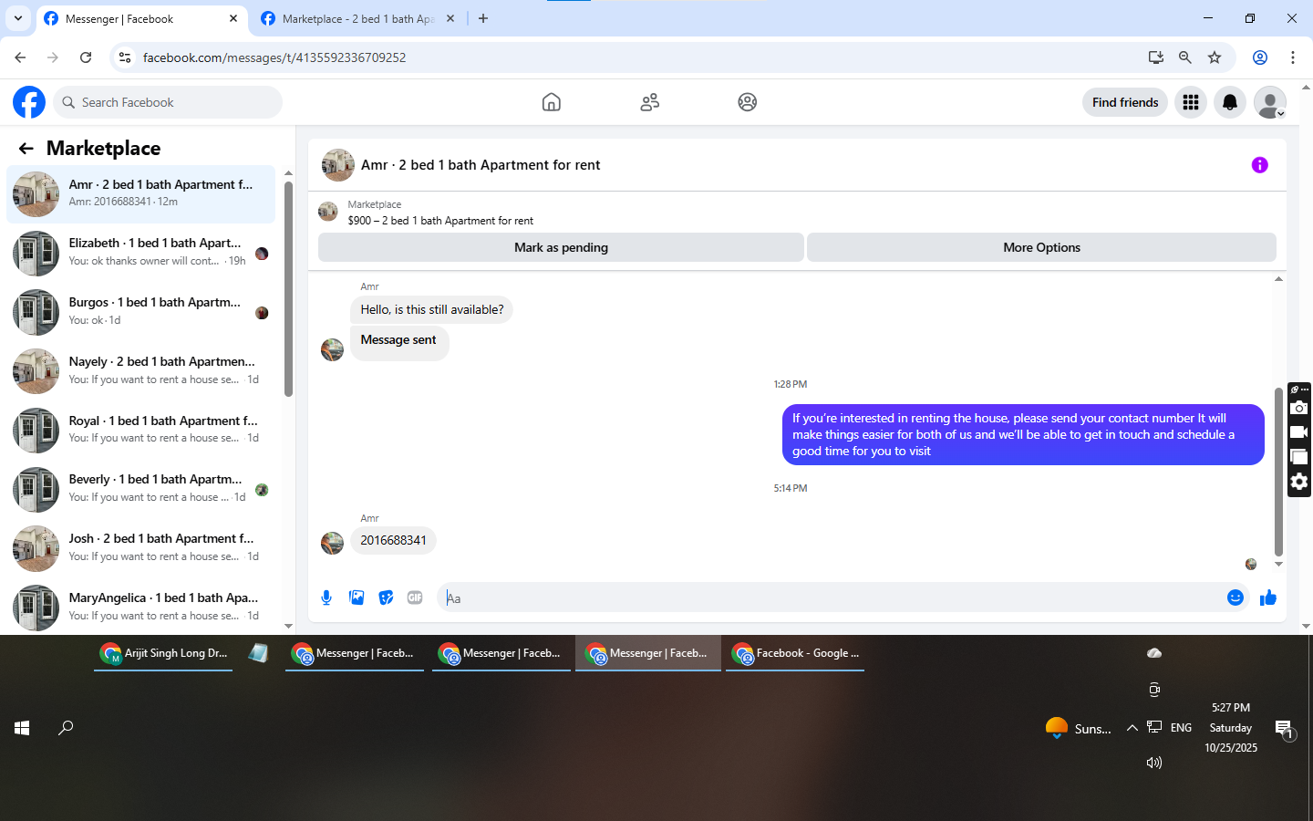Viewport: 1313px width, 821px height.
Task: Click the install app icon in address bar
Action: [x=1155, y=57]
